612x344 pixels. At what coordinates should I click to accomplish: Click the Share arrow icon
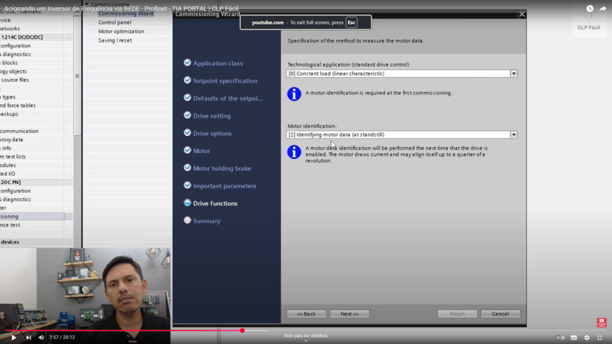tap(603, 8)
